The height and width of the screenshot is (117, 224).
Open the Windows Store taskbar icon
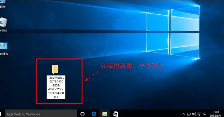116,114
